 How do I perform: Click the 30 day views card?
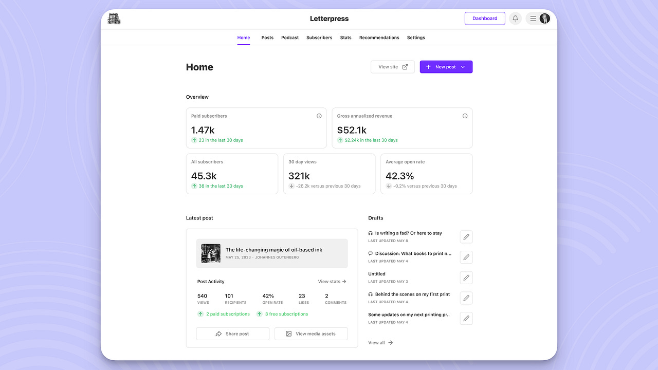pos(329,174)
